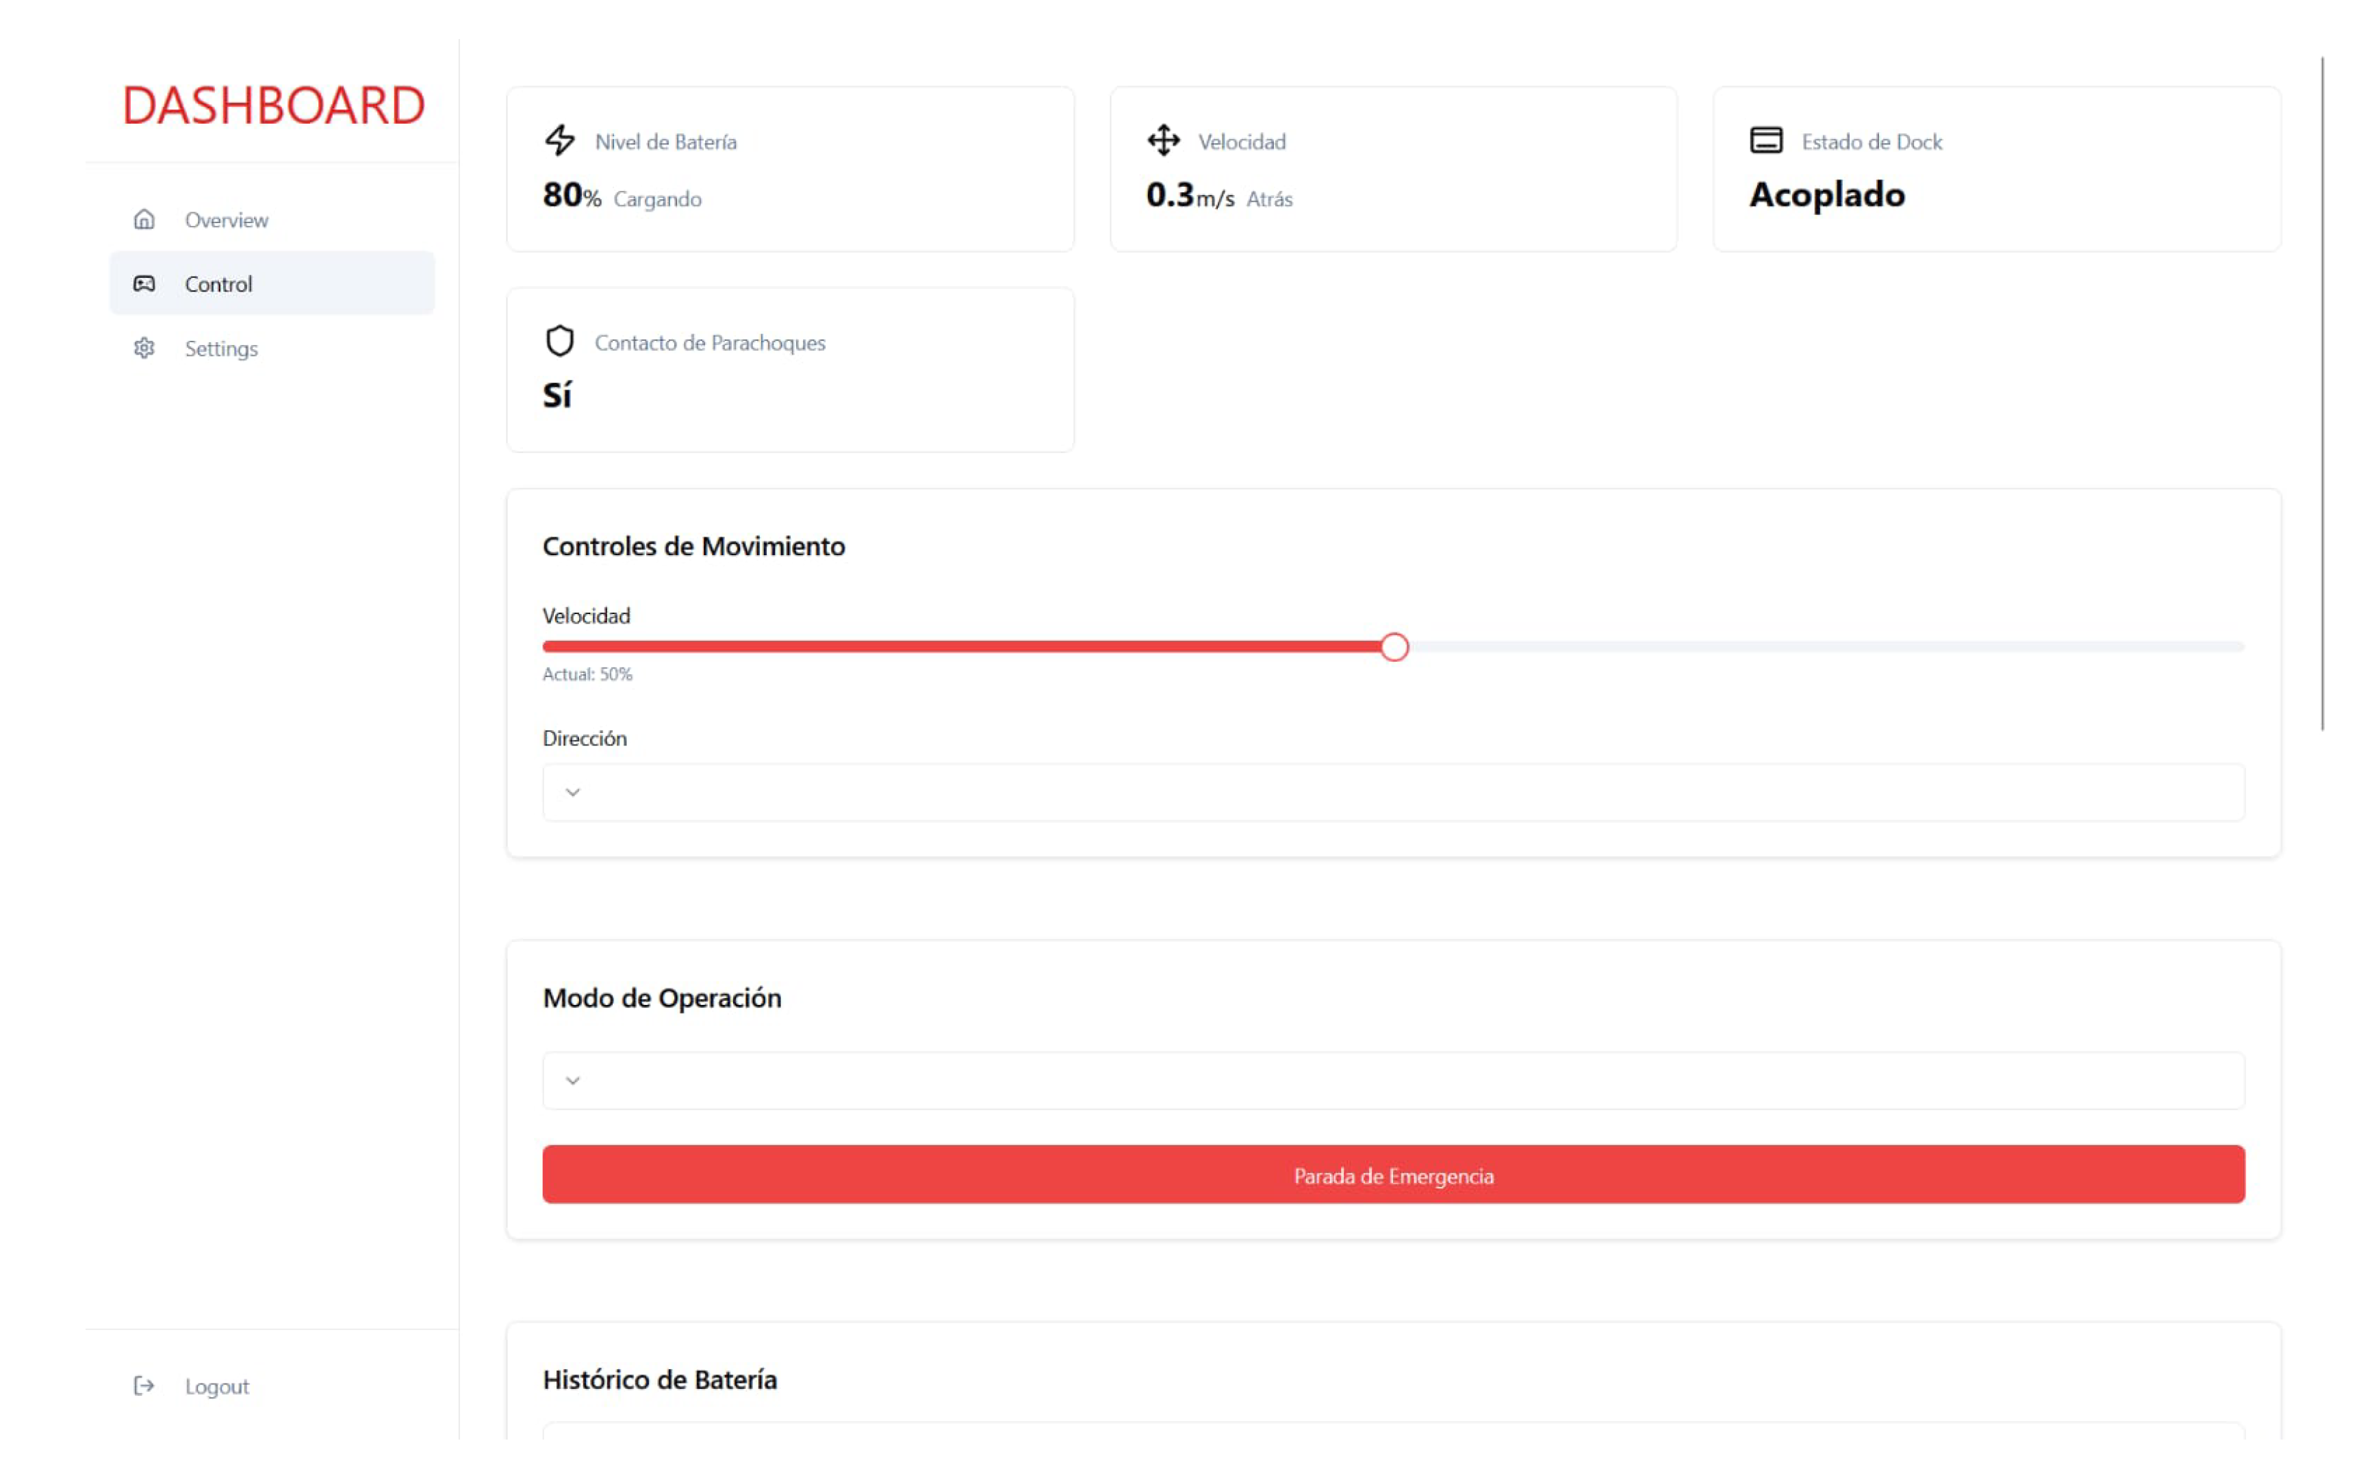Click the unfilled gray part of Velocidad slider
Screen dimensions: 2363x1482
(1823, 647)
